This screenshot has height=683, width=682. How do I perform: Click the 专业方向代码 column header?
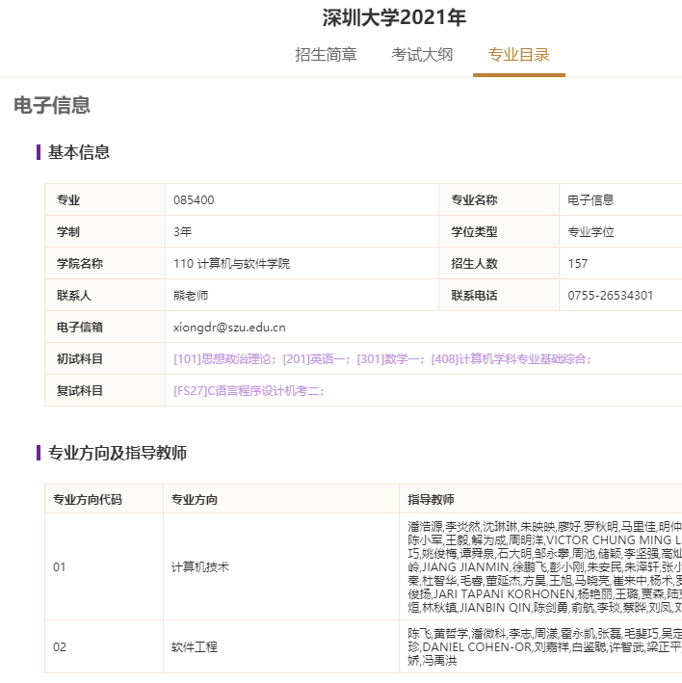(x=104, y=499)
